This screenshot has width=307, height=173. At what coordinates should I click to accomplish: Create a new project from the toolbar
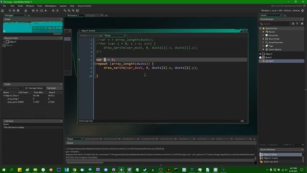pyautogui.click(x=10, y=11)
